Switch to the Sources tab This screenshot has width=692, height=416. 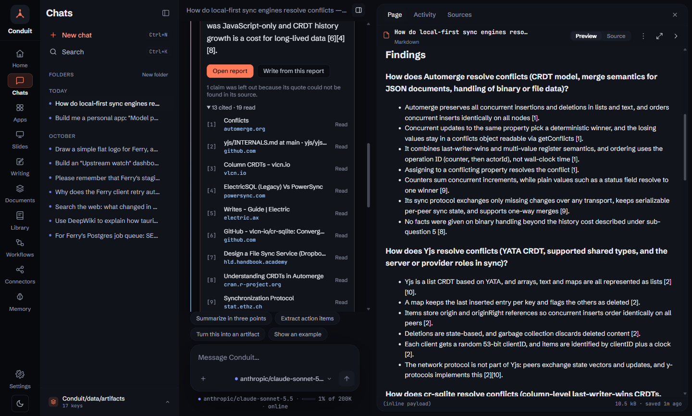click(x=459, y=15)
